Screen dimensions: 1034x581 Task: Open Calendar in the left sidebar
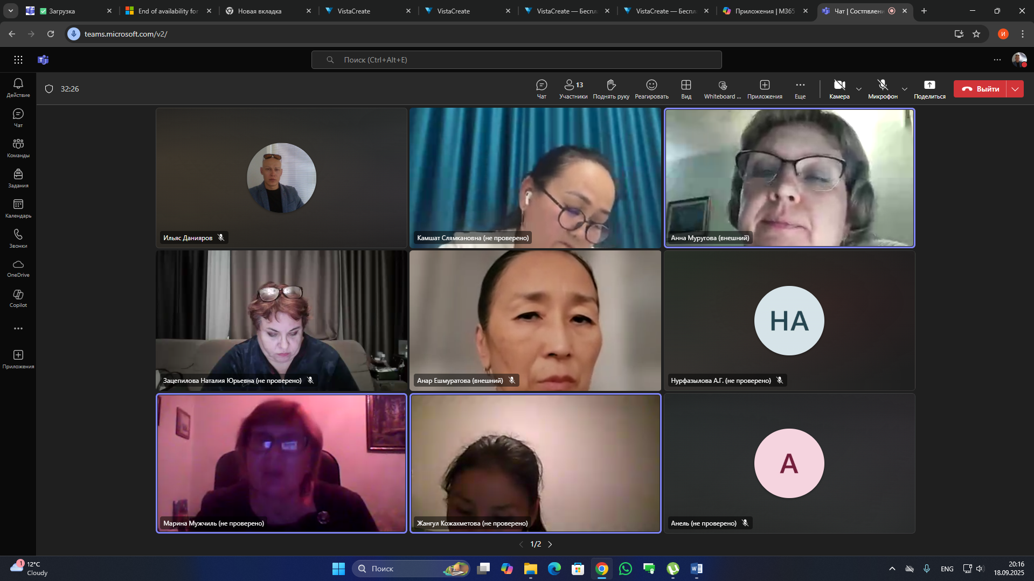click(x=18, y=208)
